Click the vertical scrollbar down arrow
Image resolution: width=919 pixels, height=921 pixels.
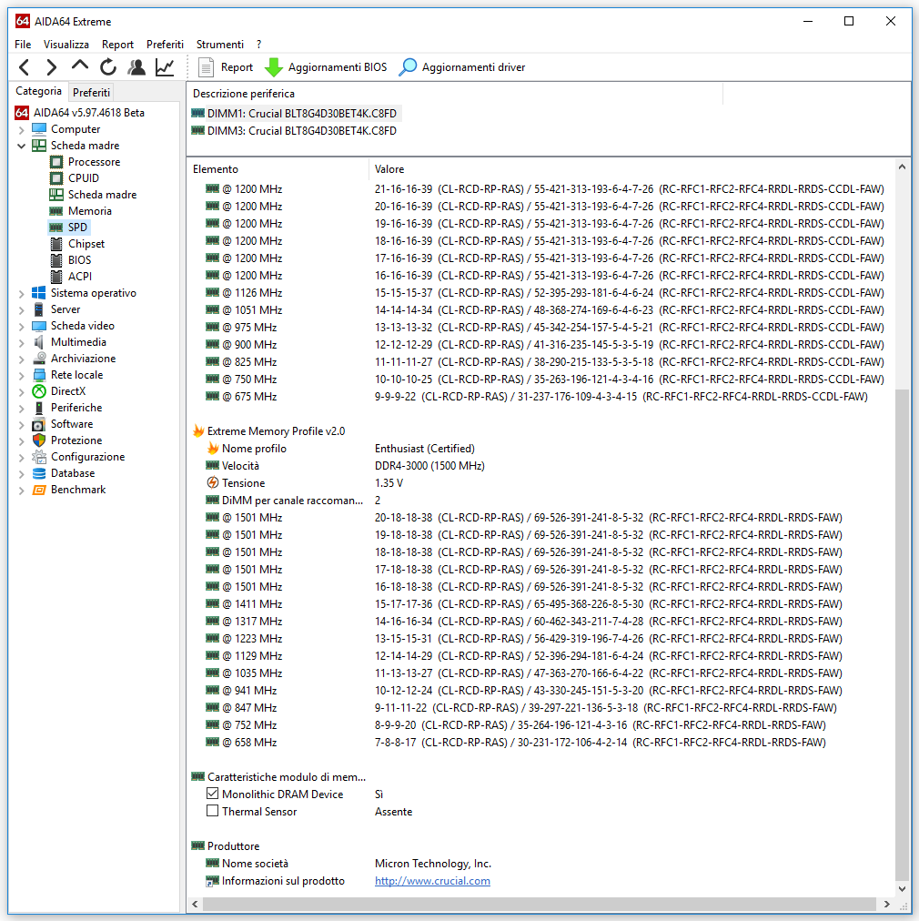click(902, 889)
